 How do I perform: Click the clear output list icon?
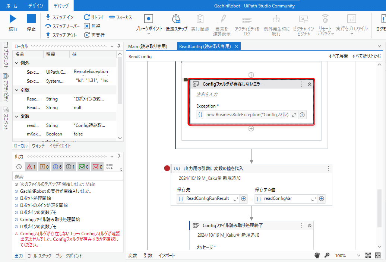(x=110, y=167)
